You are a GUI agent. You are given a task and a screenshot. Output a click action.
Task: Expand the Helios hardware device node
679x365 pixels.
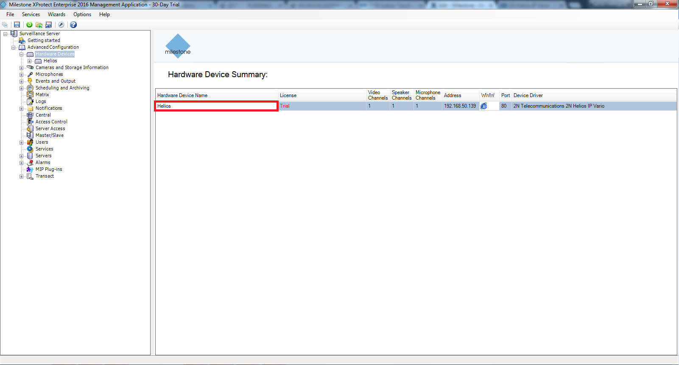(x=30, y=61)
